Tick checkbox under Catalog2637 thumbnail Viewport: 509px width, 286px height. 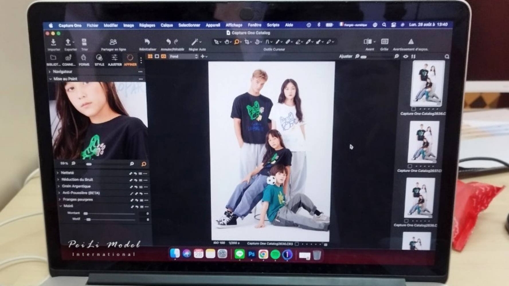click(x=410, y=166)
